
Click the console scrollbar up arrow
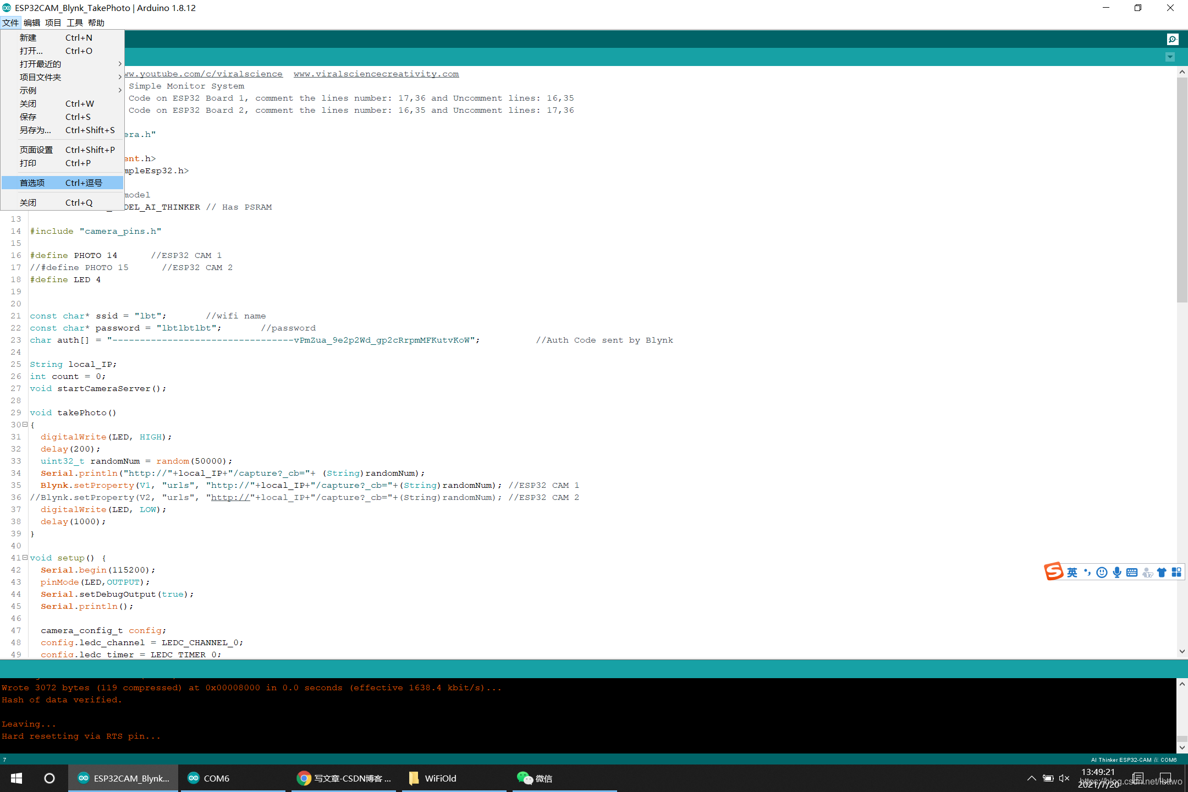(1182, 684)
